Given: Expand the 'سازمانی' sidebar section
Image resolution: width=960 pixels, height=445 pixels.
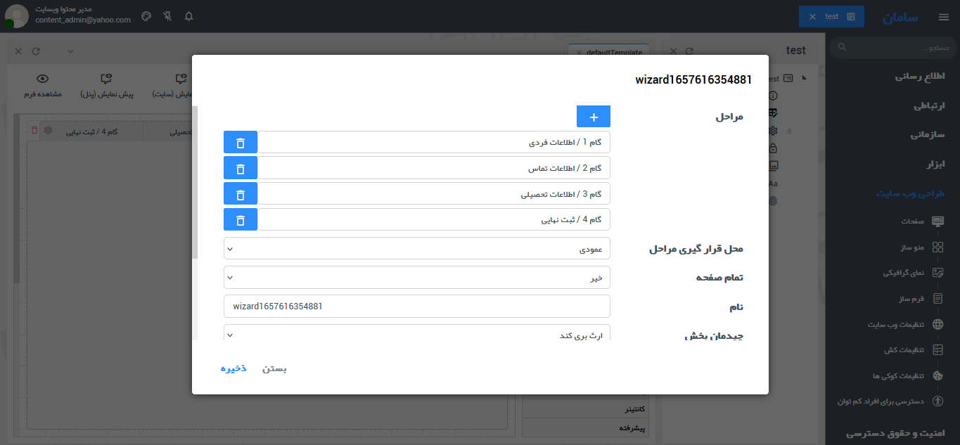Looking at the screenshot, I should (927, 134).
